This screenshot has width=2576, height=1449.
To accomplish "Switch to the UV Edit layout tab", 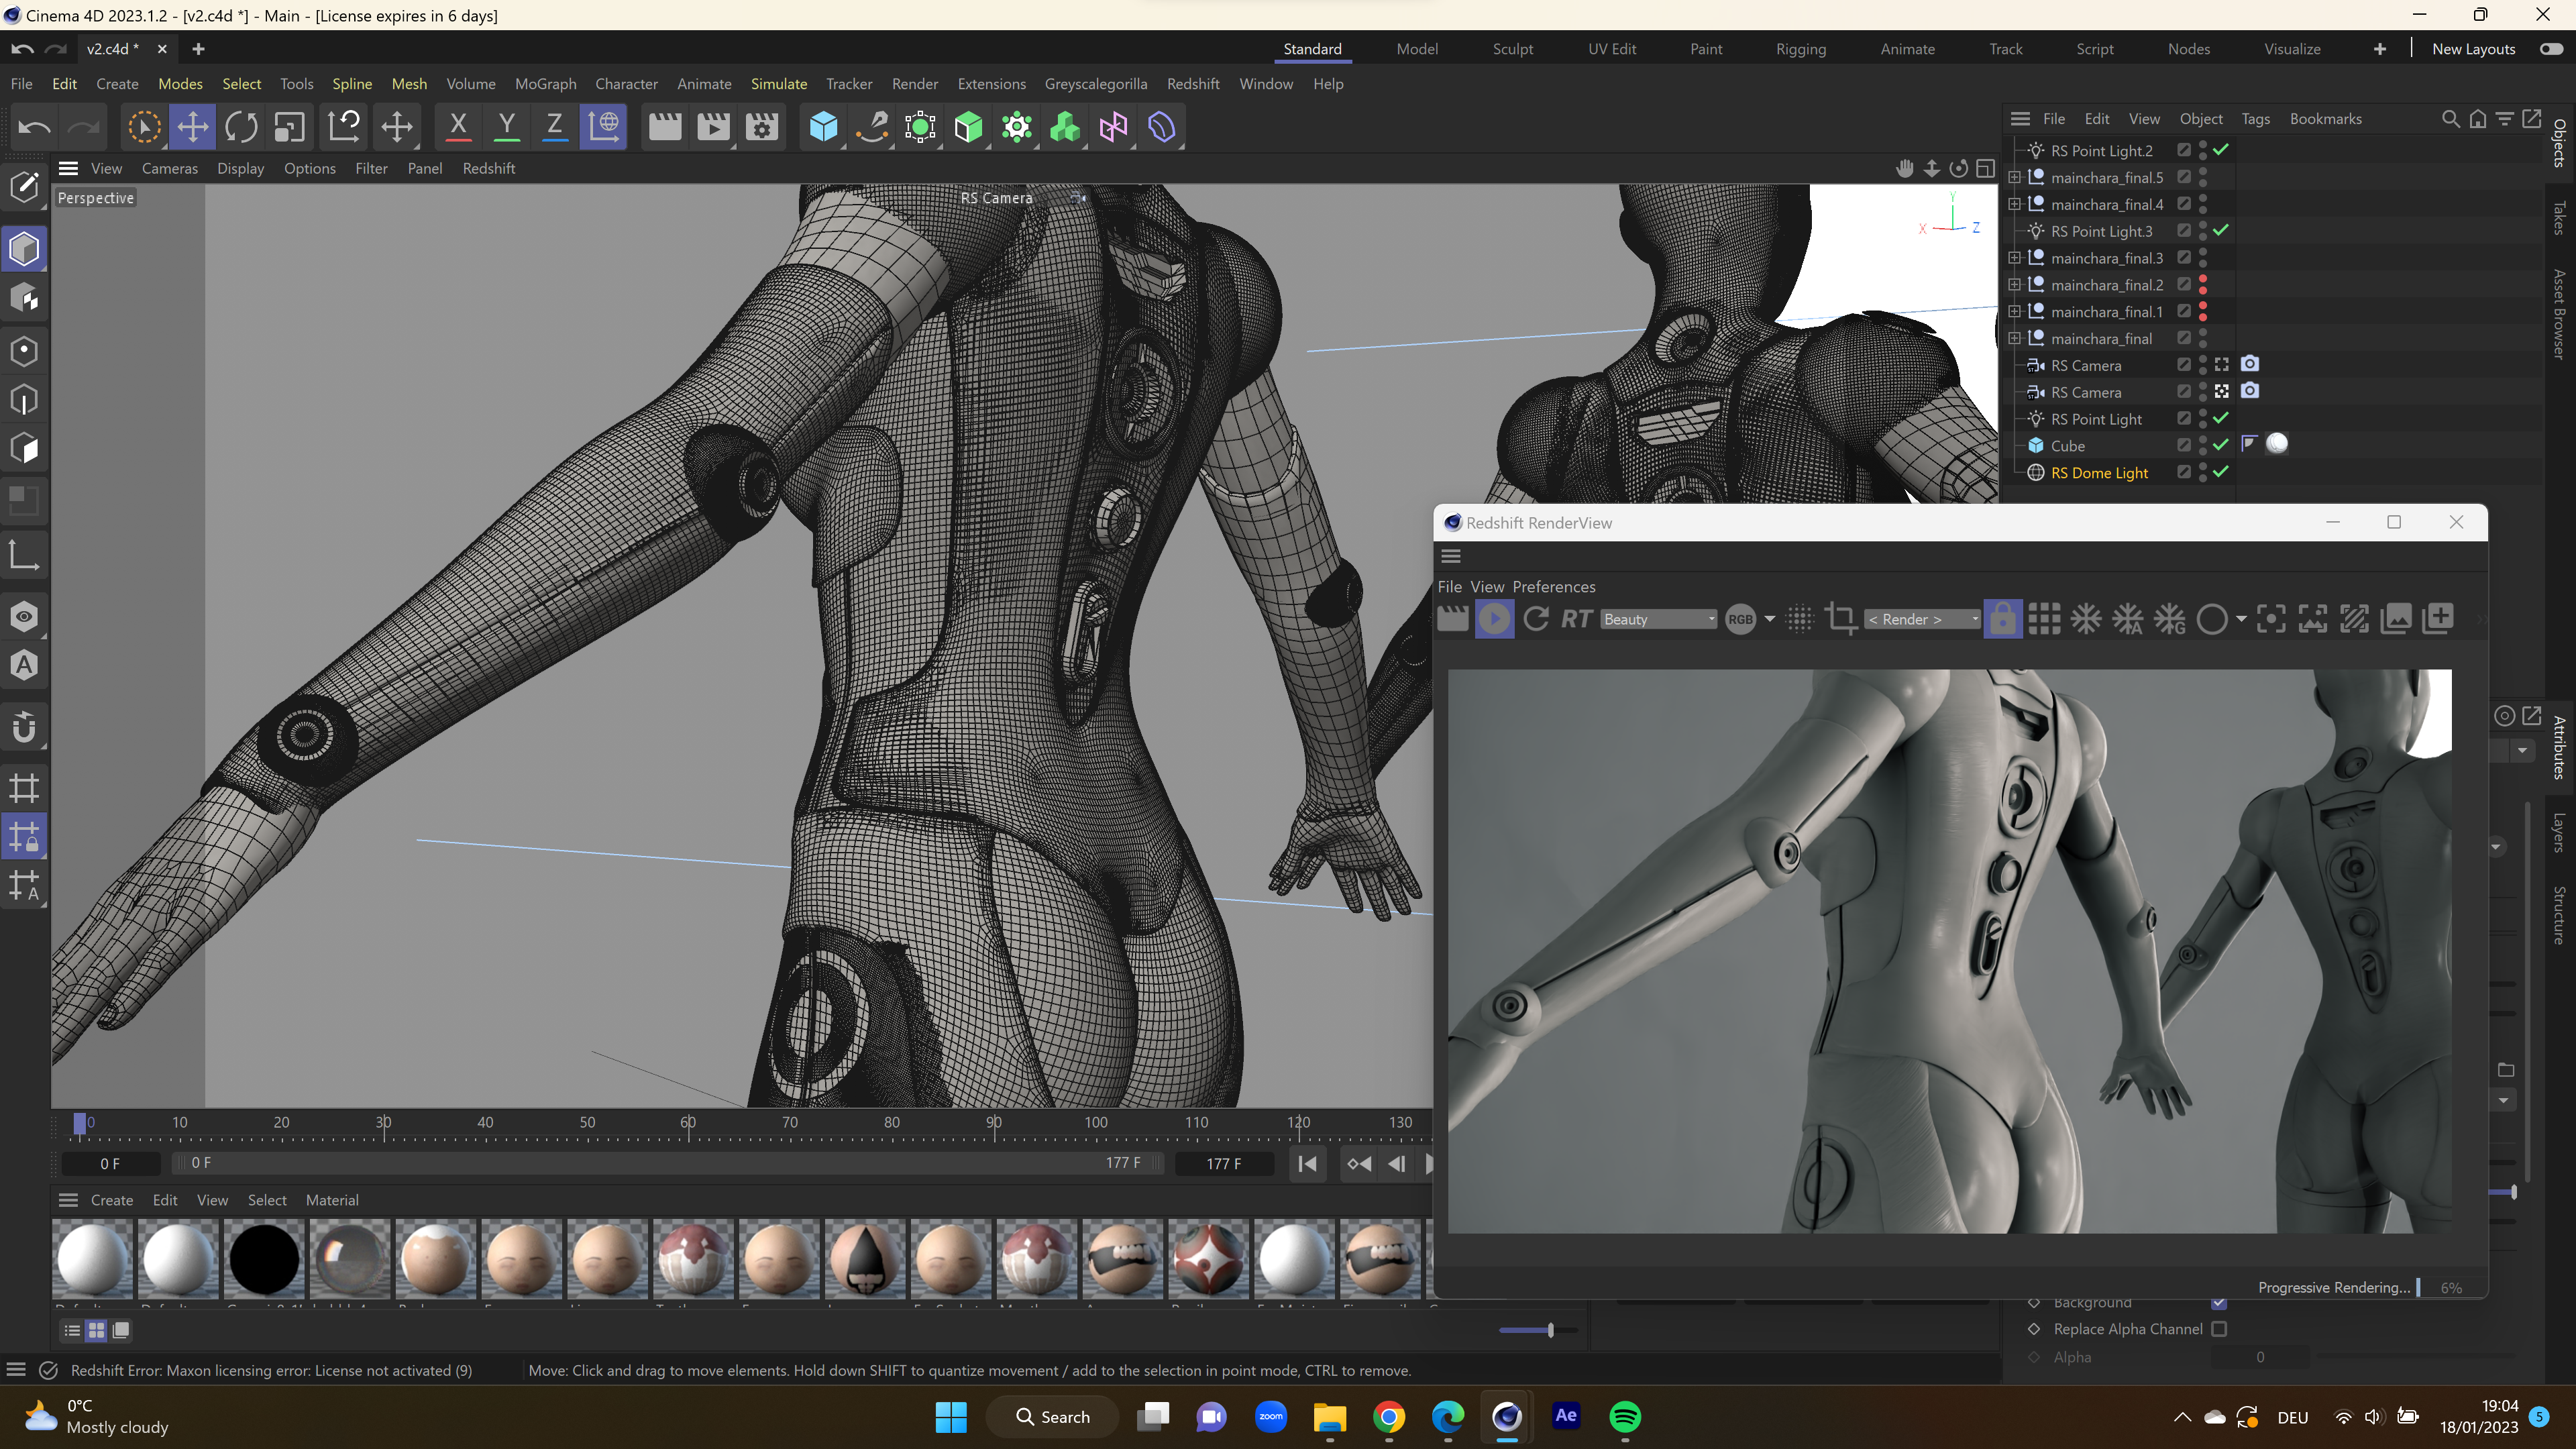I will pos(1612,49).
